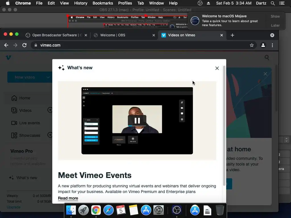Open Trash from the Dock

point(220,210)
